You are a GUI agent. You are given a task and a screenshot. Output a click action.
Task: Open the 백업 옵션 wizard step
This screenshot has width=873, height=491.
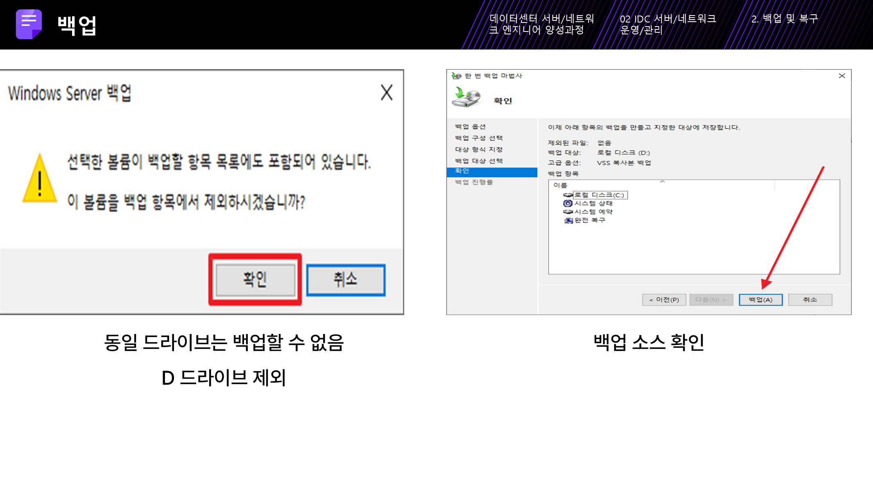coord(470,127)
